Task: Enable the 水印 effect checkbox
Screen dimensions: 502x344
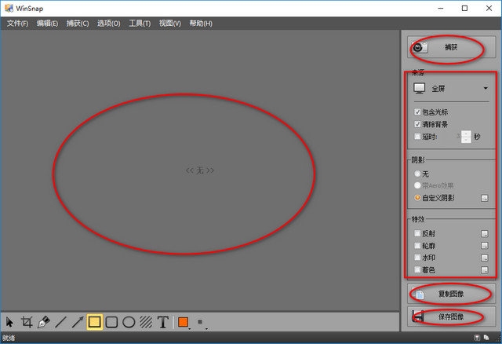Action: [417, 258]
